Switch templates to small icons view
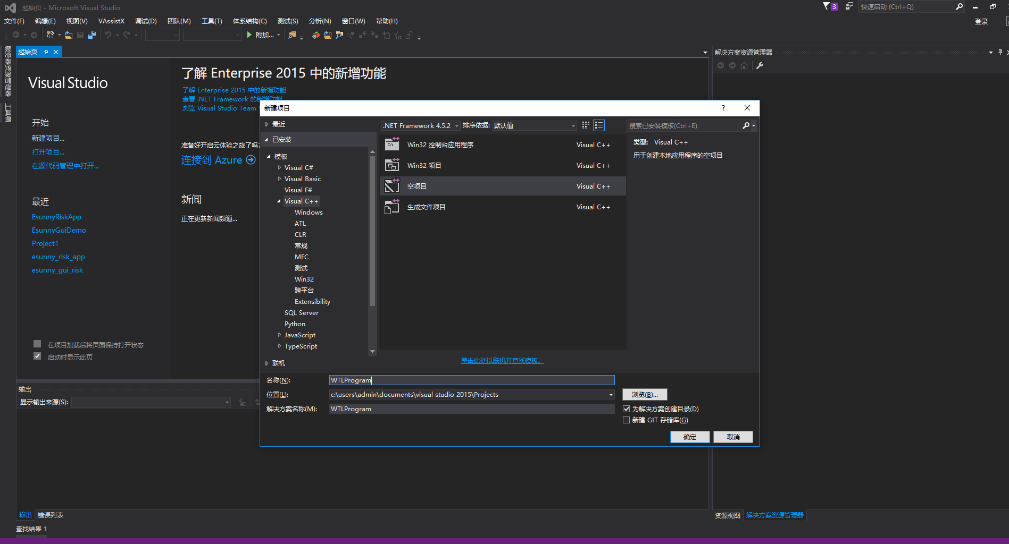Screen dimensions: 1009x544 tap(586, 125)
